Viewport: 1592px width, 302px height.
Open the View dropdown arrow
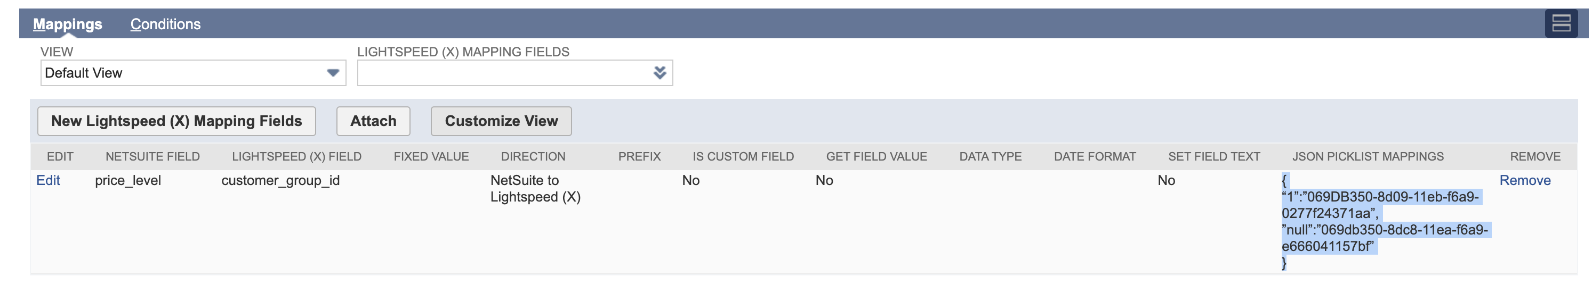point(333,73)
